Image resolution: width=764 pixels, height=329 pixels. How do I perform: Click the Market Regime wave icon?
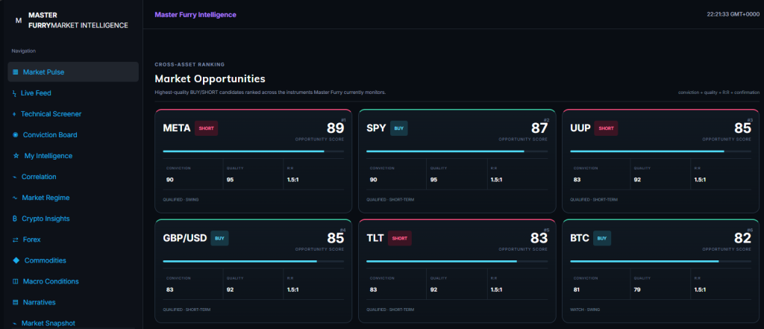click(15, 198)
